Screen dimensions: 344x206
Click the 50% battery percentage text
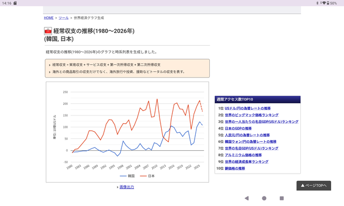[x=333, y=3]
